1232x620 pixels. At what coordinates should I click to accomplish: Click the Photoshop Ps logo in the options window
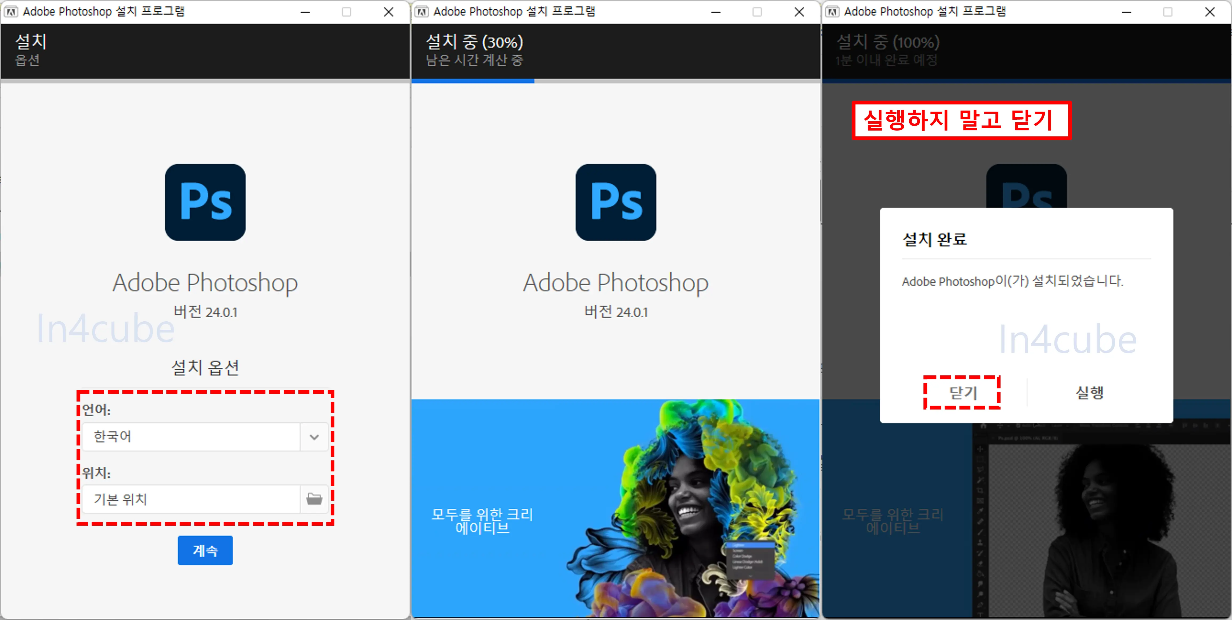coord(205,202)
